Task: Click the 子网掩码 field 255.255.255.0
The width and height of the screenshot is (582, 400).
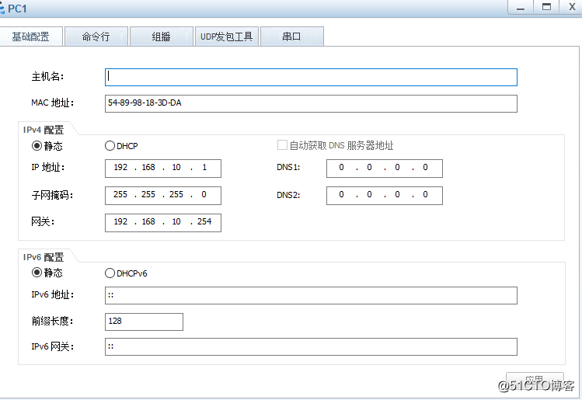Action: 163,196
